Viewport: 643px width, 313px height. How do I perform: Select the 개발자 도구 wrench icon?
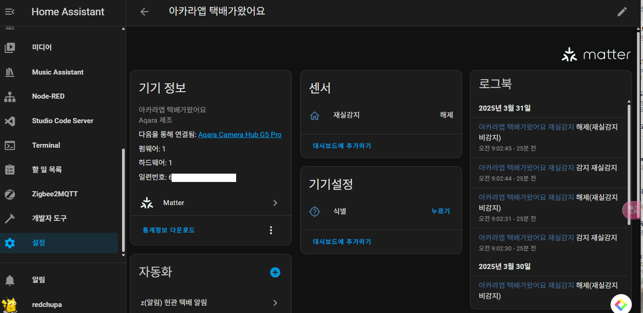tap(10, 218)
